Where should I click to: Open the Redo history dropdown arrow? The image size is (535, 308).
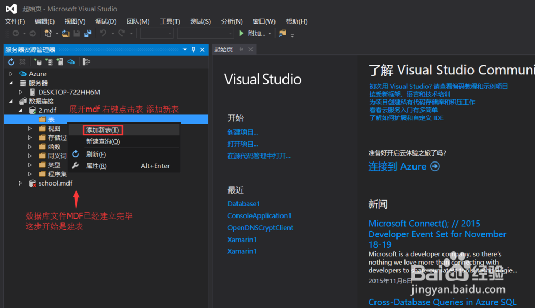pos(131,34)
